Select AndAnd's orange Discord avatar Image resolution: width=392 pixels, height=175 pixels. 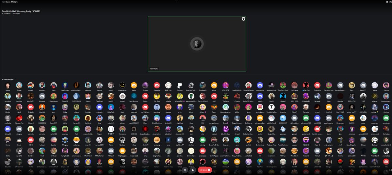tap(329, 107)
